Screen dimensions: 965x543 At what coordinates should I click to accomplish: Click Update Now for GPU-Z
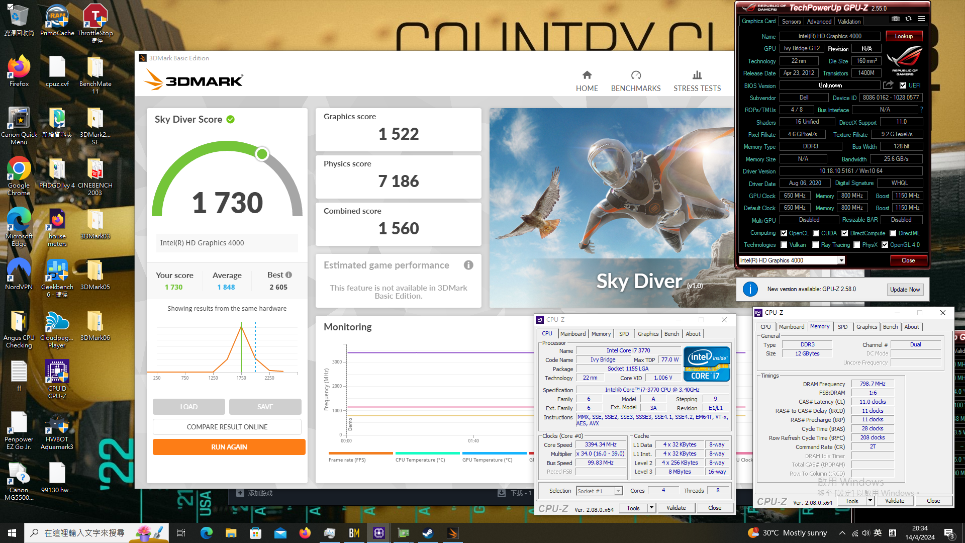[905, 290]
